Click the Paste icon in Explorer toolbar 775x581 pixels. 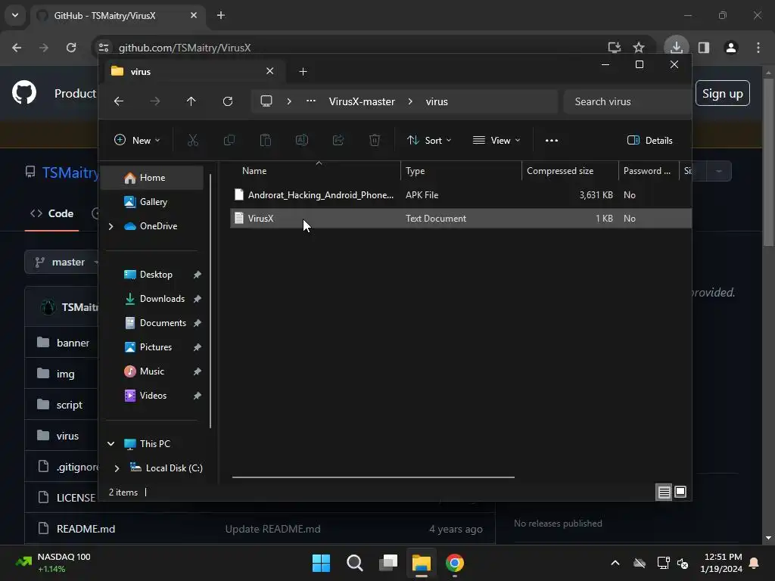pyautogui.click(x=266, y=140)
